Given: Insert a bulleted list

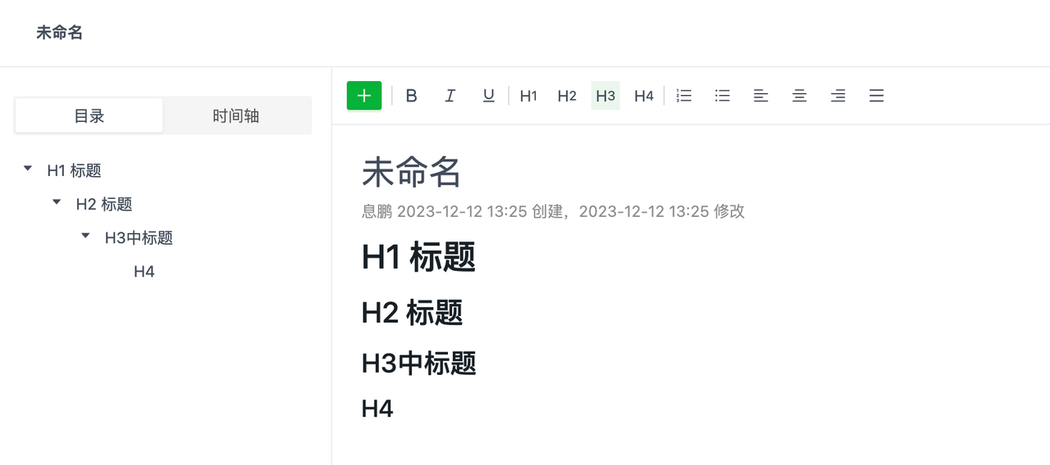Looking at the screenshot, I should [x=722, y=96].
